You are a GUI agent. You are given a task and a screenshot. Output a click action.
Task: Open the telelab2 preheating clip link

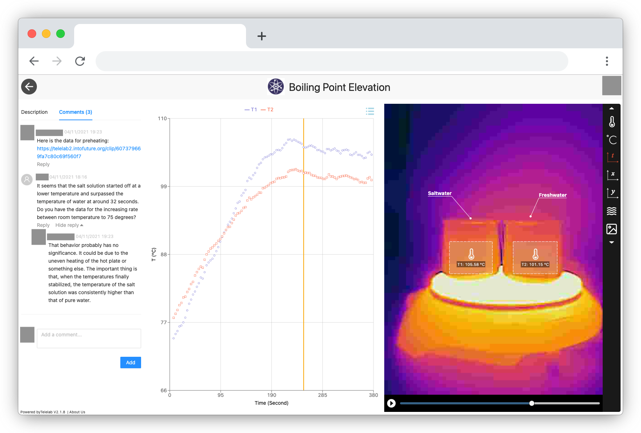[x=89, y=152]
